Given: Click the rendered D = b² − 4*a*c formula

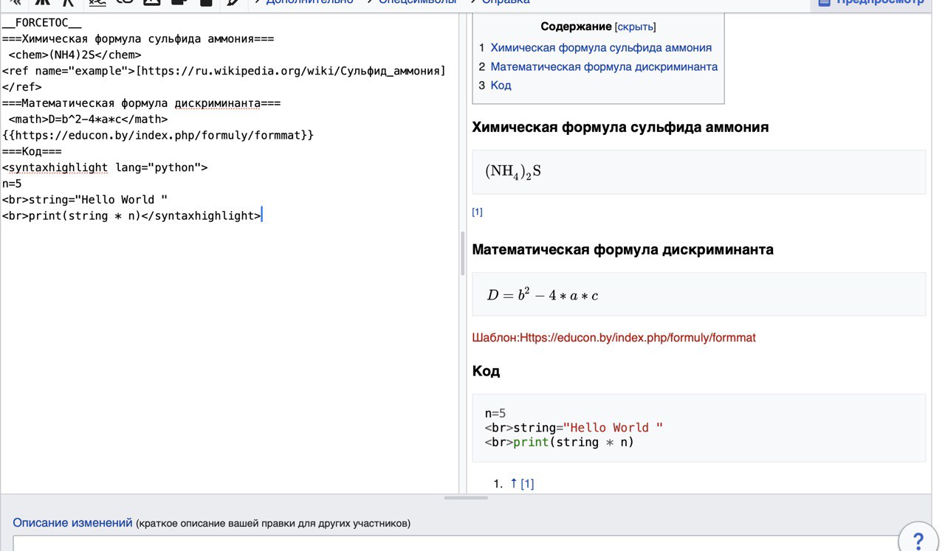Looking at the screenshot, I should coord(543,295).
